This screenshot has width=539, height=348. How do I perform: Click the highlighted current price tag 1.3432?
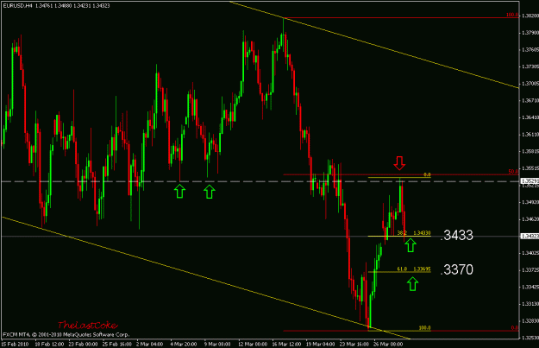coord(530,236)
